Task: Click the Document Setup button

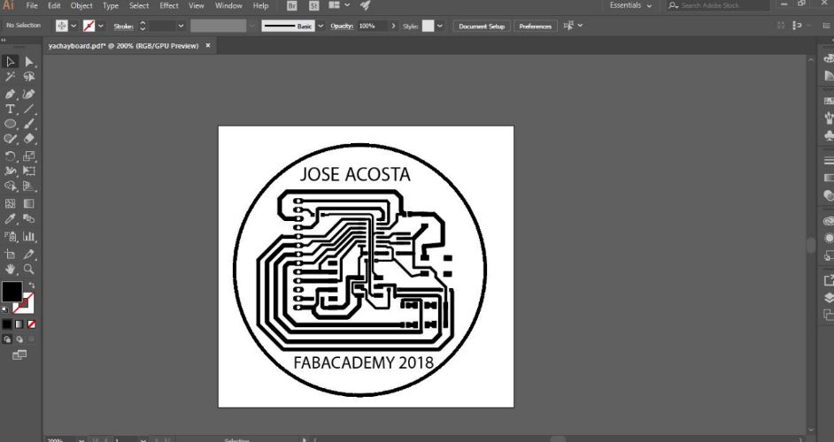Action: [482, 26]
